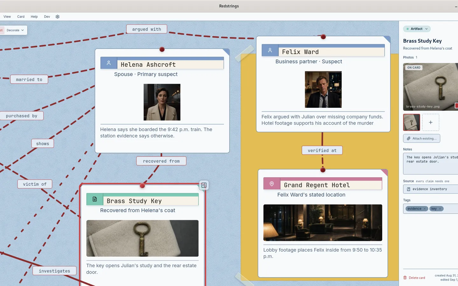Click the location pin icon on Grand Regent Hotel
Viewport: 458px width, 286px height.
coord(272,184)
